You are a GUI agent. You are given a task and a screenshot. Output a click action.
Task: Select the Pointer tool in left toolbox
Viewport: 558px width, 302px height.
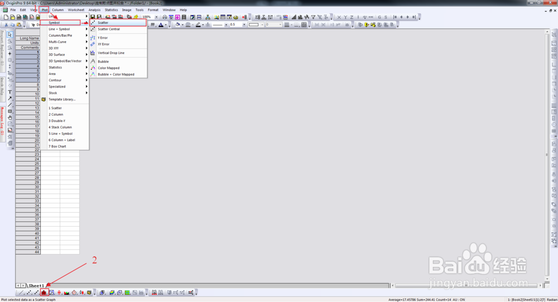[x=9, y=35]
